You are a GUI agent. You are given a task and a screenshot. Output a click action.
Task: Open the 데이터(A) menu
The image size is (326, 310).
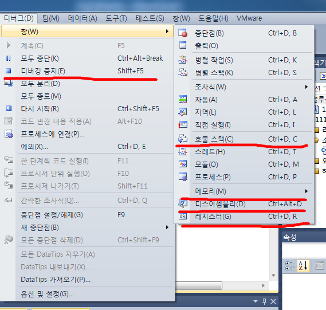point(83,18)
